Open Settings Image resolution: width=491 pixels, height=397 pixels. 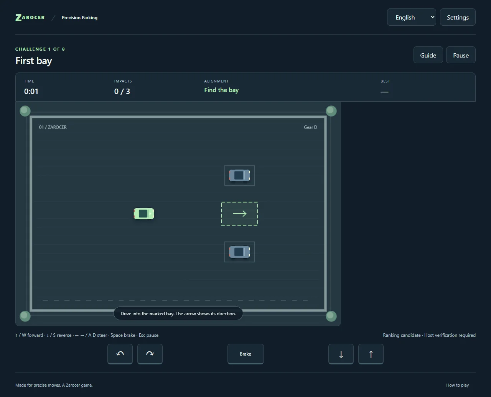pos(458,17)
